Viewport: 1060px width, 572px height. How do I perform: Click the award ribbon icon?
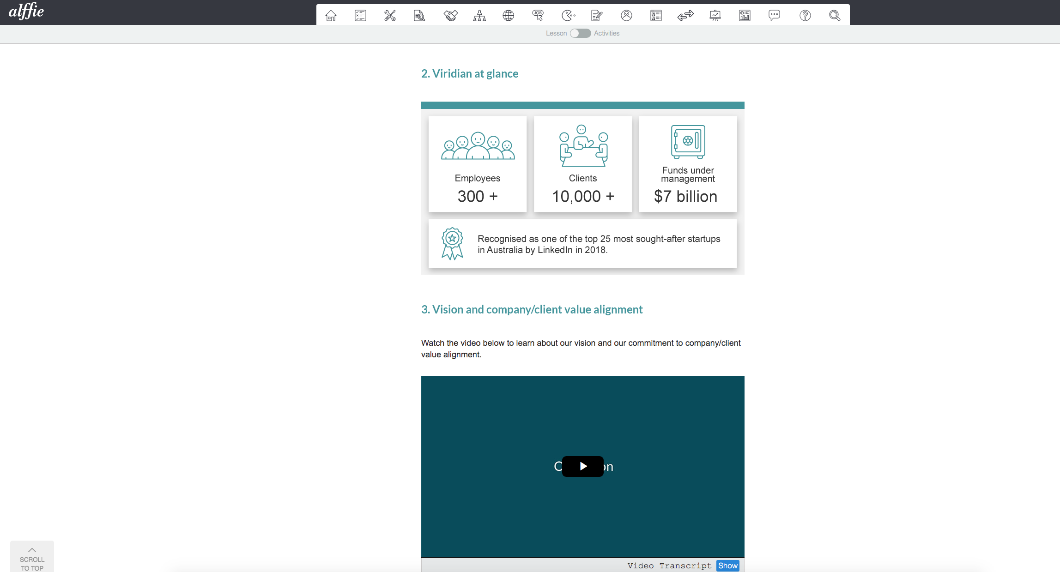click(452, 243)
